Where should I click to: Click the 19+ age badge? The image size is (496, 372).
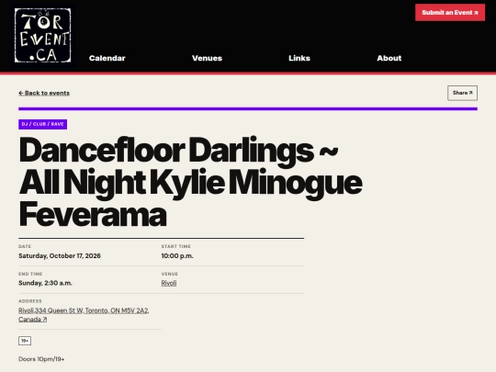(x=25, y=341)
